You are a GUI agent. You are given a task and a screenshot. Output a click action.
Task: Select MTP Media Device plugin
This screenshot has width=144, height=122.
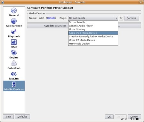click(x=93, y=44)
